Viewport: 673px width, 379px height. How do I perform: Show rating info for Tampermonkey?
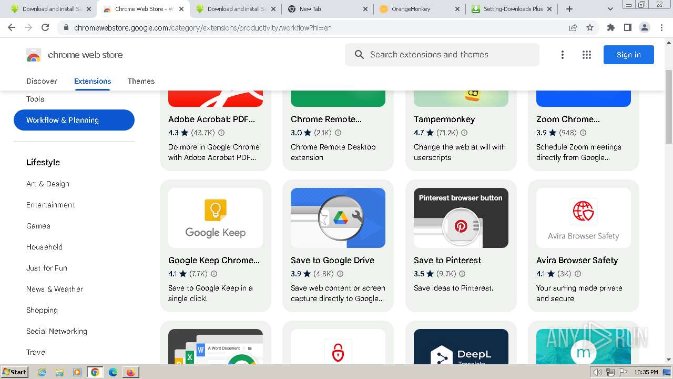click(x=464, y=133)
